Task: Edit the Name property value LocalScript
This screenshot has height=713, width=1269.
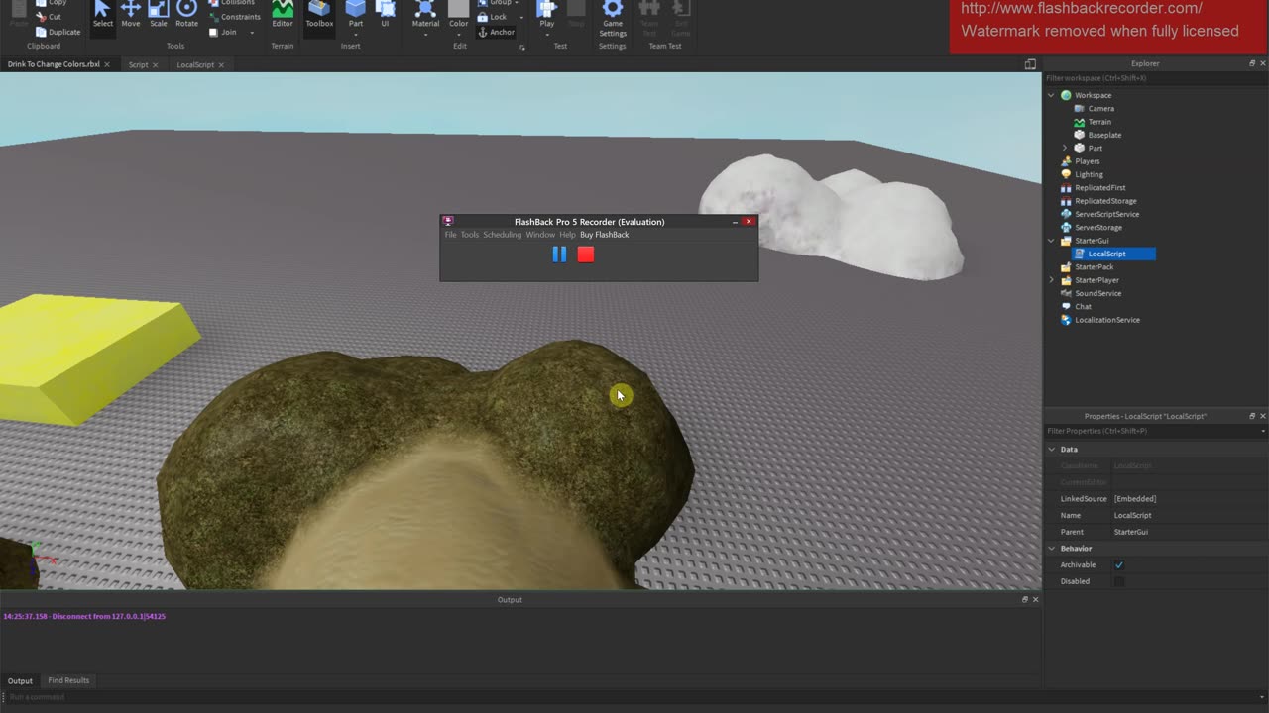Action: 1189,516
